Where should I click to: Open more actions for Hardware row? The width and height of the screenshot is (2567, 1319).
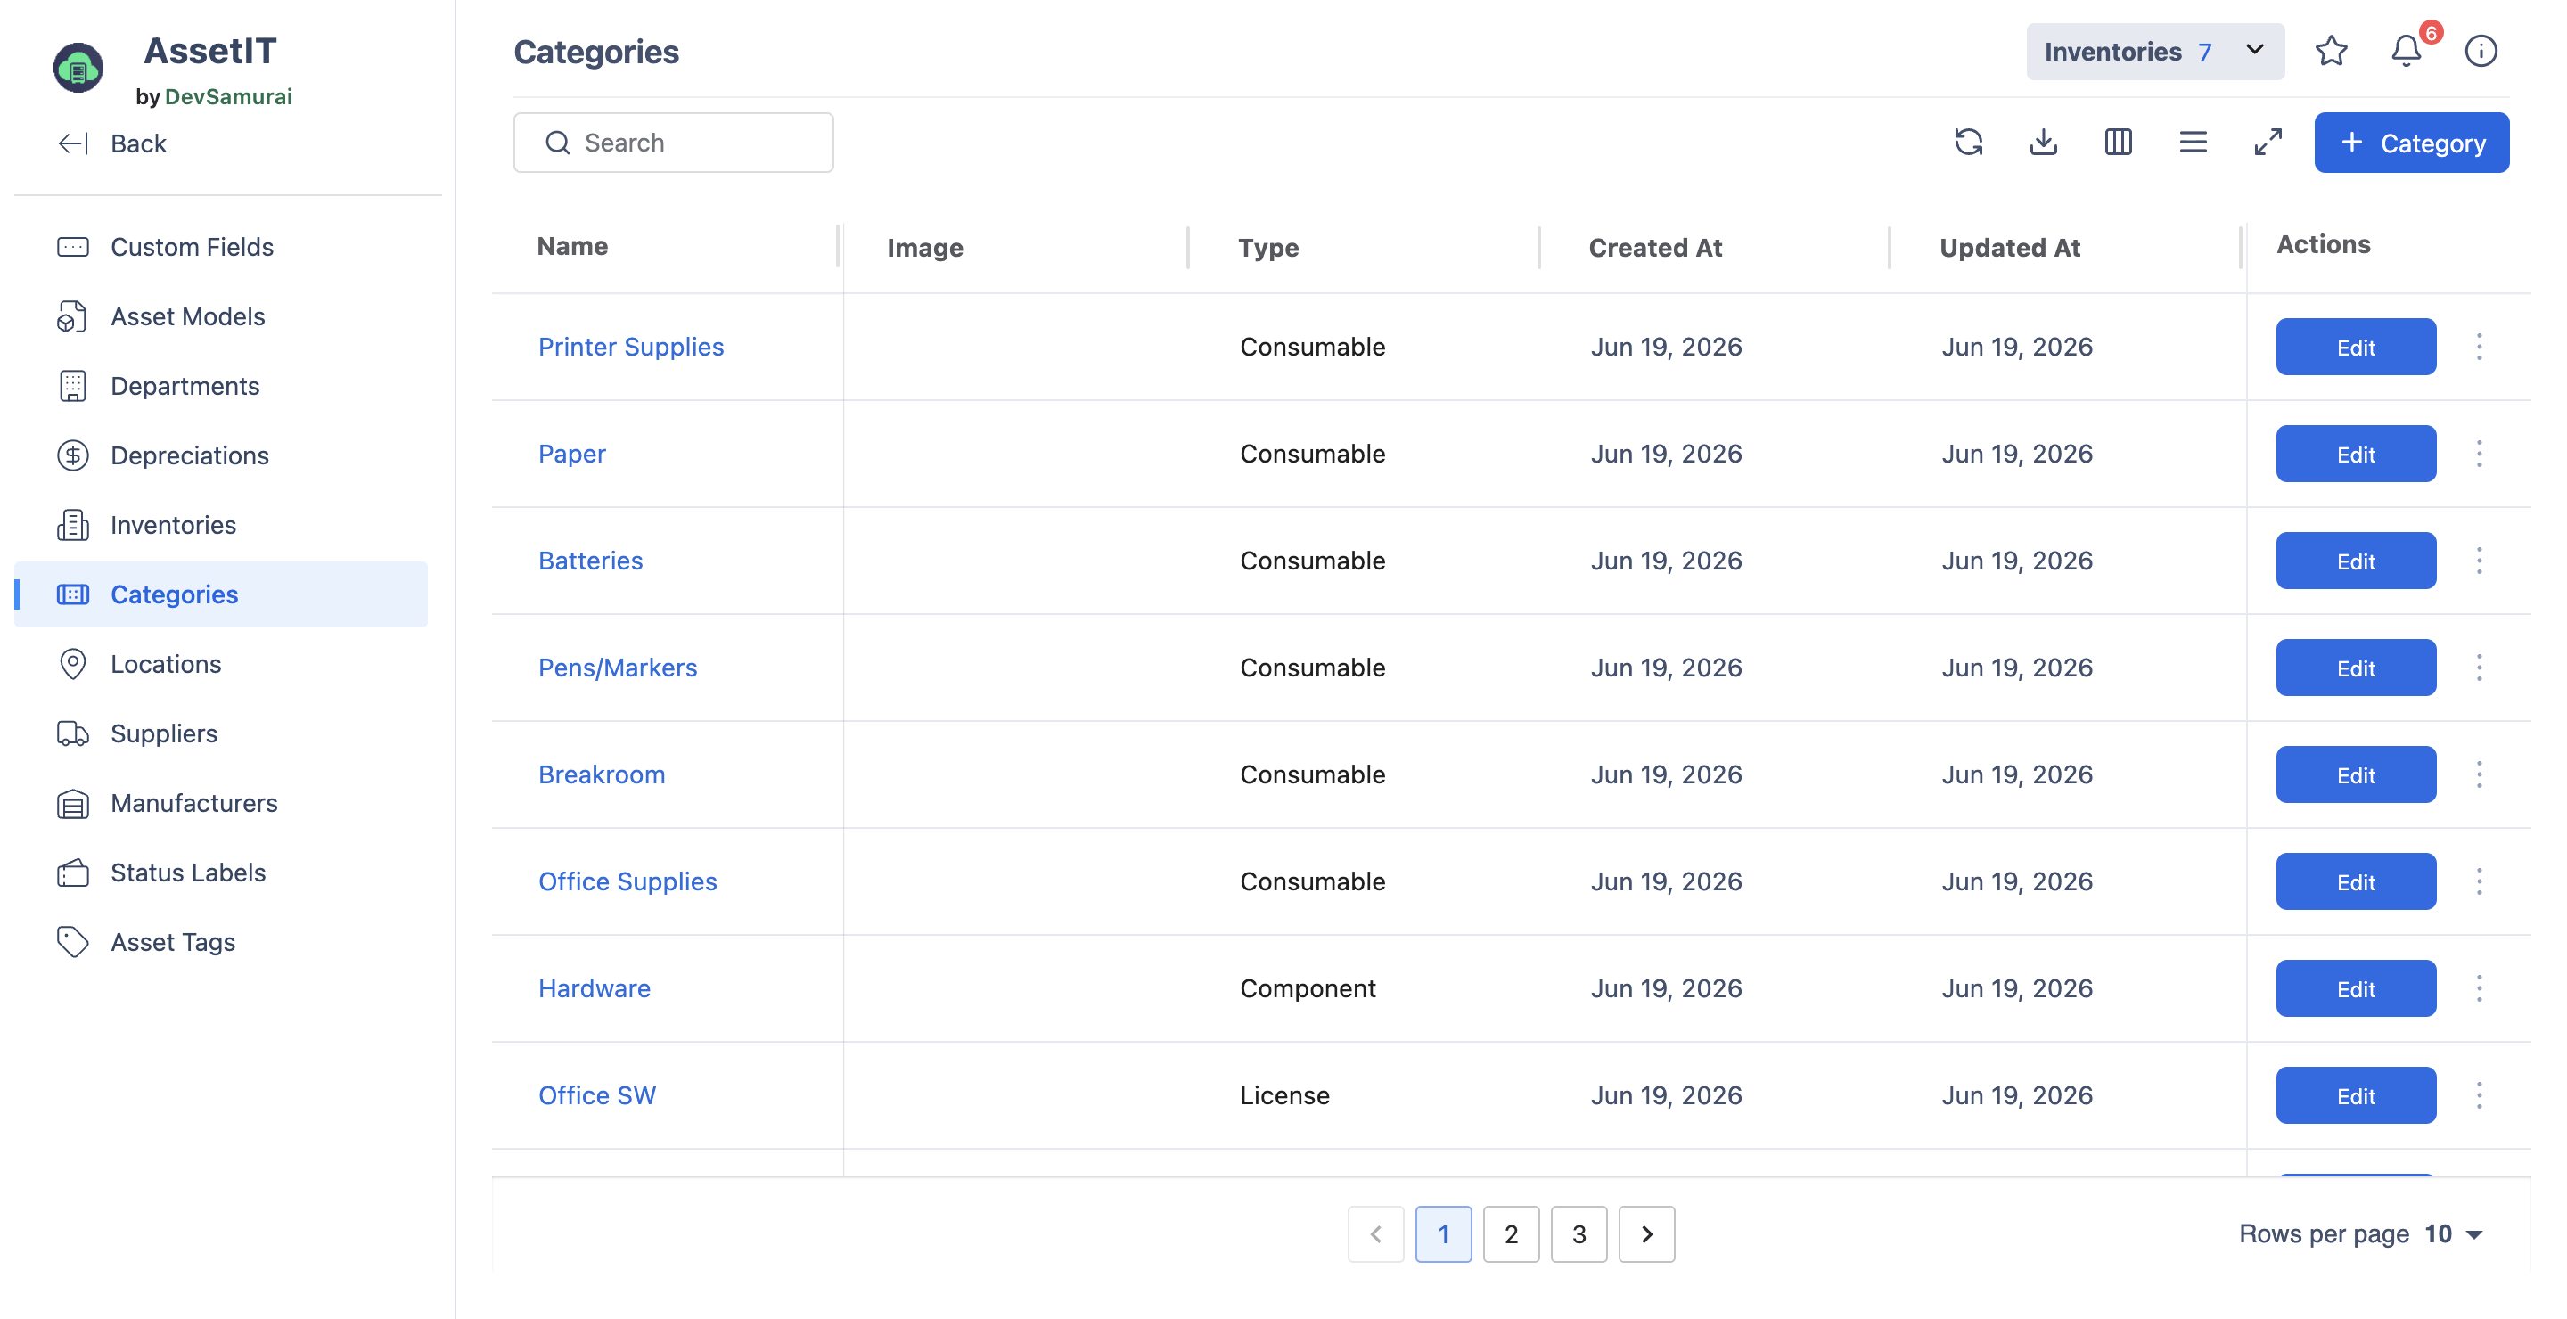2478,988
